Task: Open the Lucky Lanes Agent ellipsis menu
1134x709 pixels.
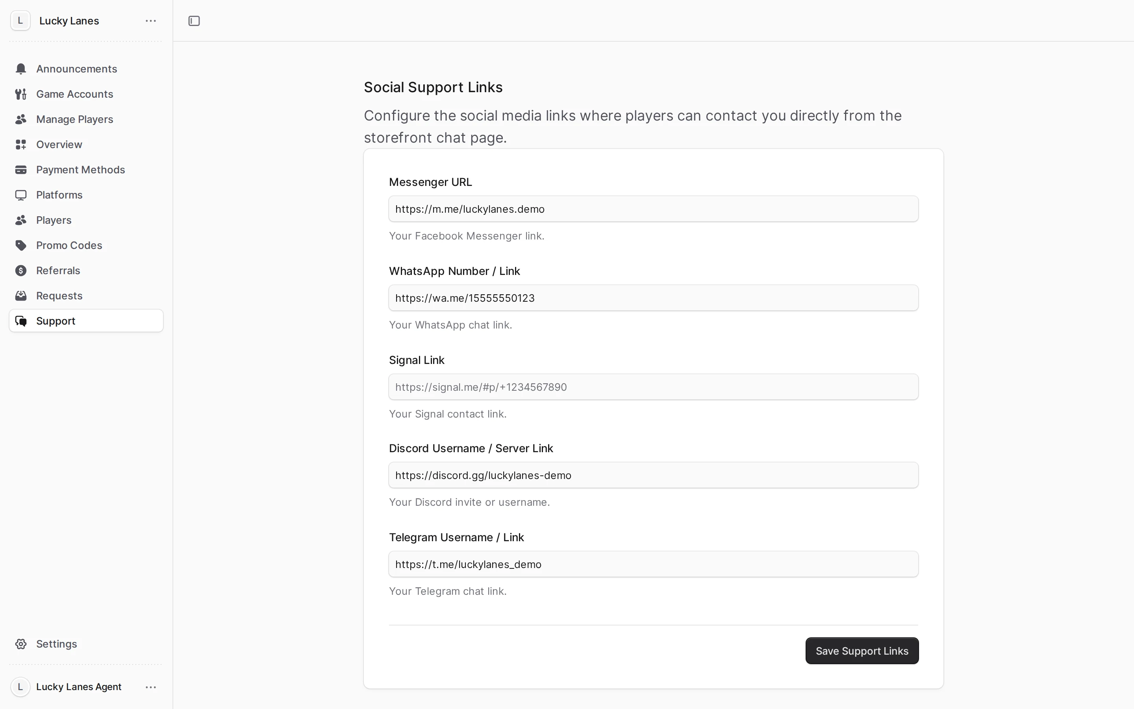Action: (151, 687)
